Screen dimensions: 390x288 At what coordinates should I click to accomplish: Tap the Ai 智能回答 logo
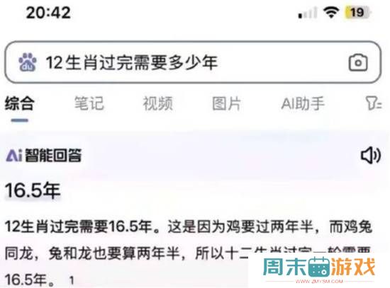[x=44, y=156]
